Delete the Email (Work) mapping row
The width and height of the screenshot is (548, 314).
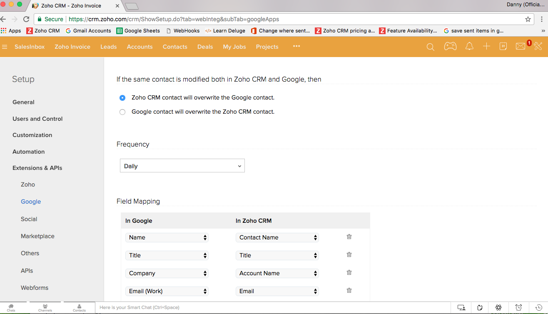[x=349, y=290]
